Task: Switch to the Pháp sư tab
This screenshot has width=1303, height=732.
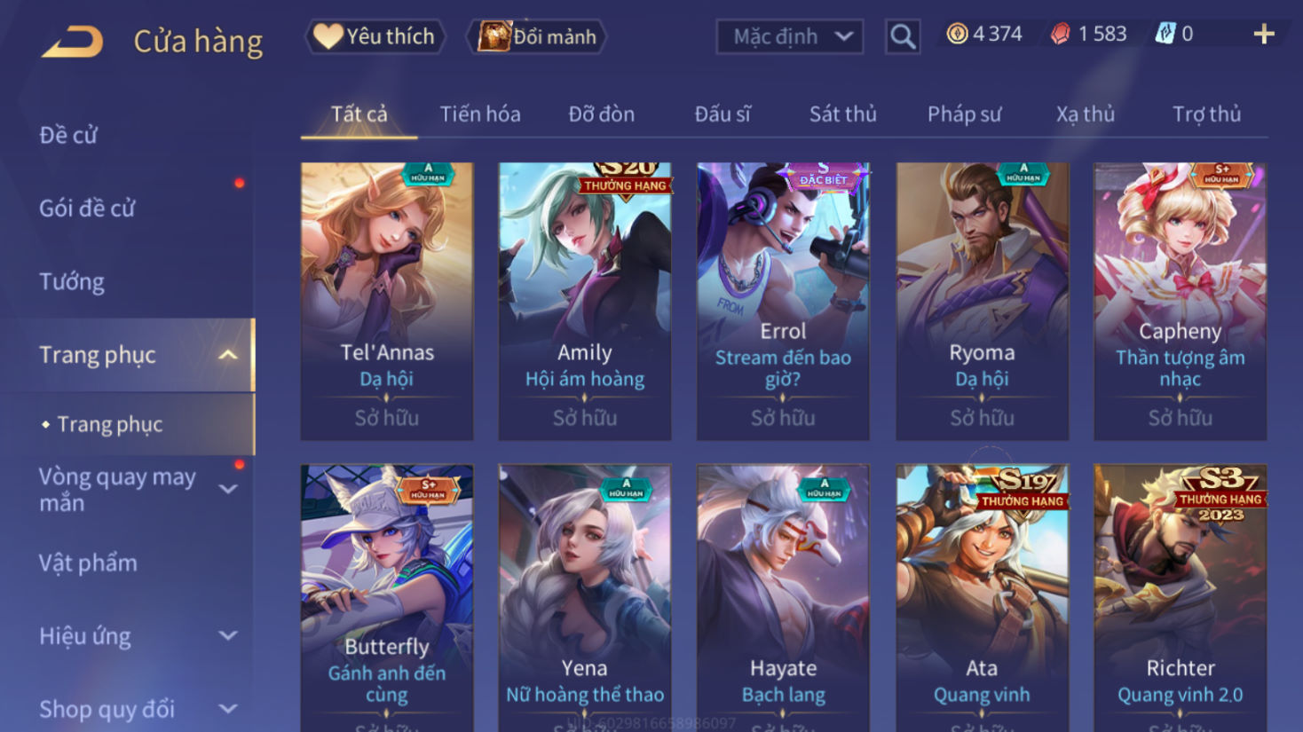Action: 964,114
